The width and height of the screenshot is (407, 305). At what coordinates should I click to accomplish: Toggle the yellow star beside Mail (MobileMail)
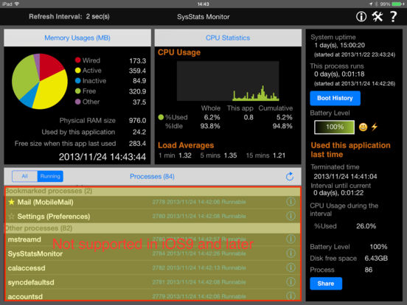click(x=11, y=202)
